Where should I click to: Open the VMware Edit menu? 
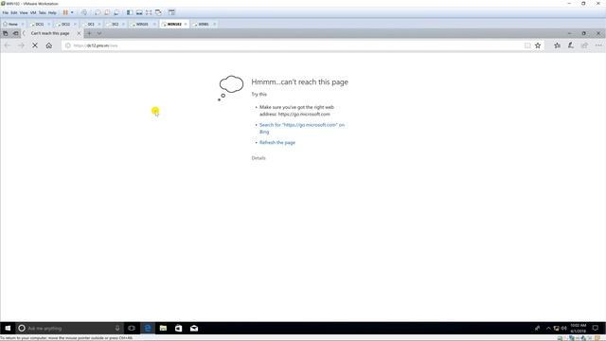(14, 12)
